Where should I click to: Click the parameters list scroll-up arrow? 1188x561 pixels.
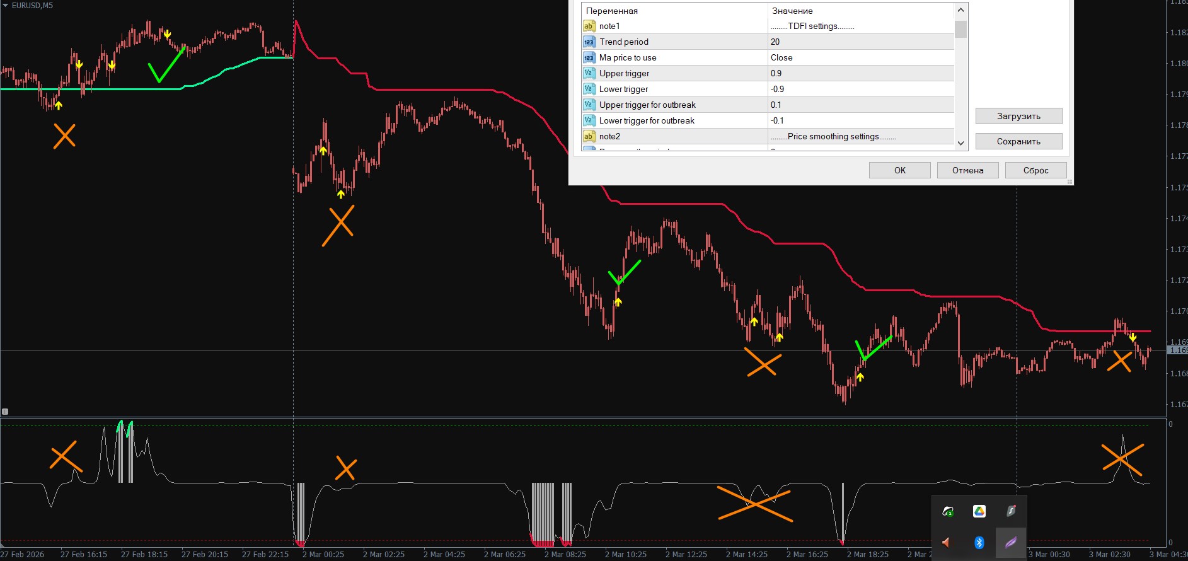pos(960,10)
